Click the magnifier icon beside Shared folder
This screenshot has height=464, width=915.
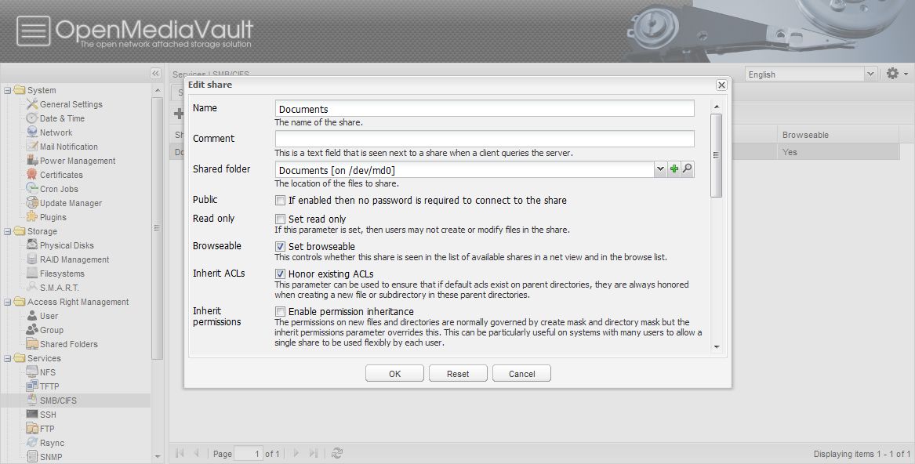(x=688, y=169)
